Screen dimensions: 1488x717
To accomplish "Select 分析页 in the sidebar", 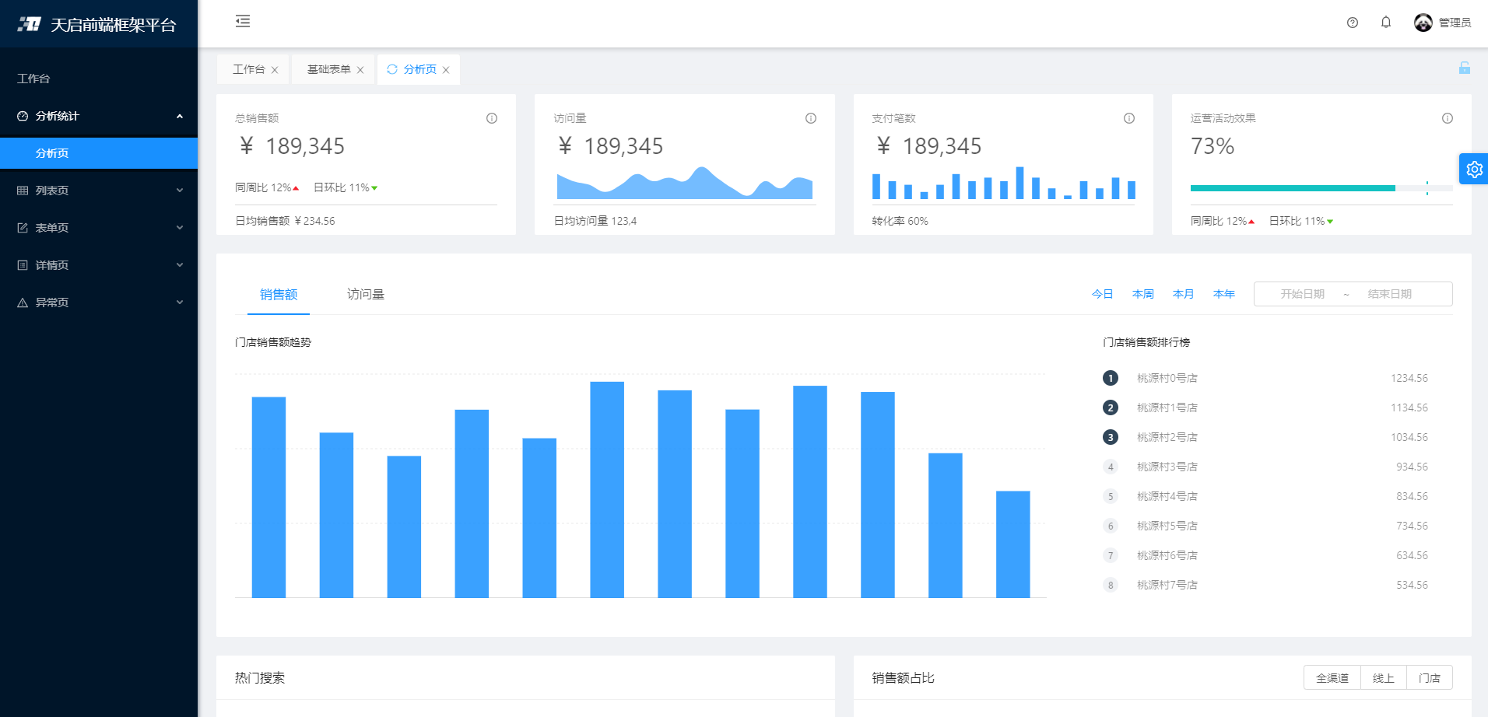I will tap(99, 153).
